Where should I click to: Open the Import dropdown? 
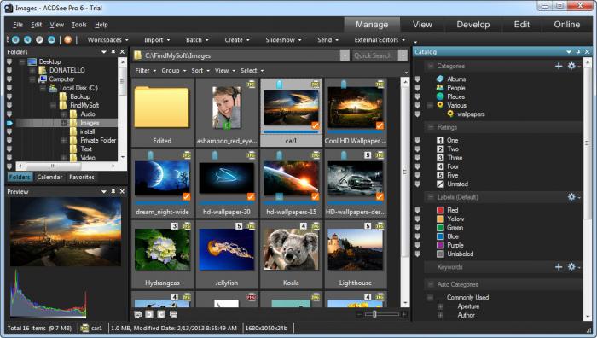(156, 39)
